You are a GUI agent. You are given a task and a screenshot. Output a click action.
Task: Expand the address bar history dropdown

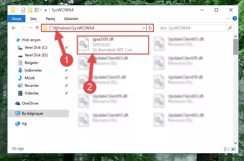pos(144,28)
